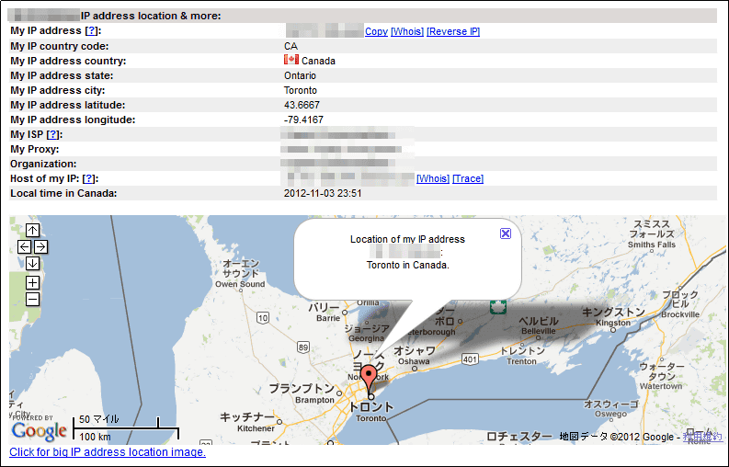Close the IP location info bubble

[506, 233]
